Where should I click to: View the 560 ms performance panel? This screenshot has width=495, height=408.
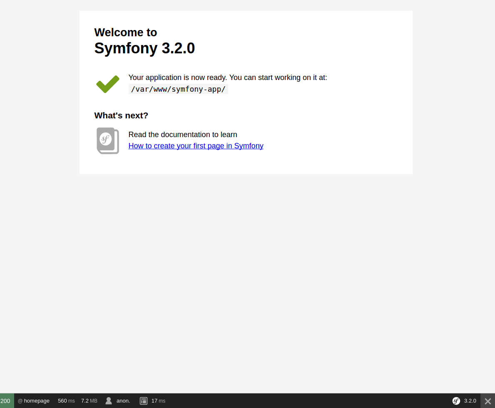coord(66,401)
